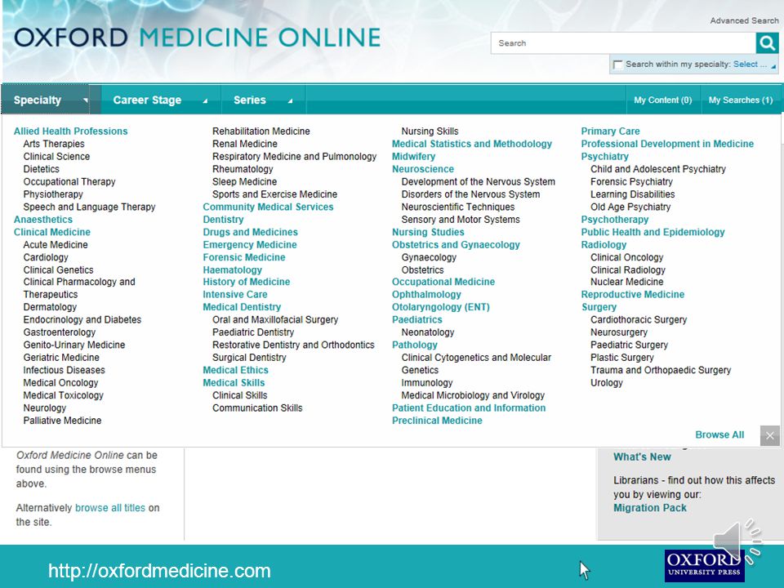
Task: Choose Sleep Medicine subspecialty
Action: pyautogui.click(x=244, y=181)
